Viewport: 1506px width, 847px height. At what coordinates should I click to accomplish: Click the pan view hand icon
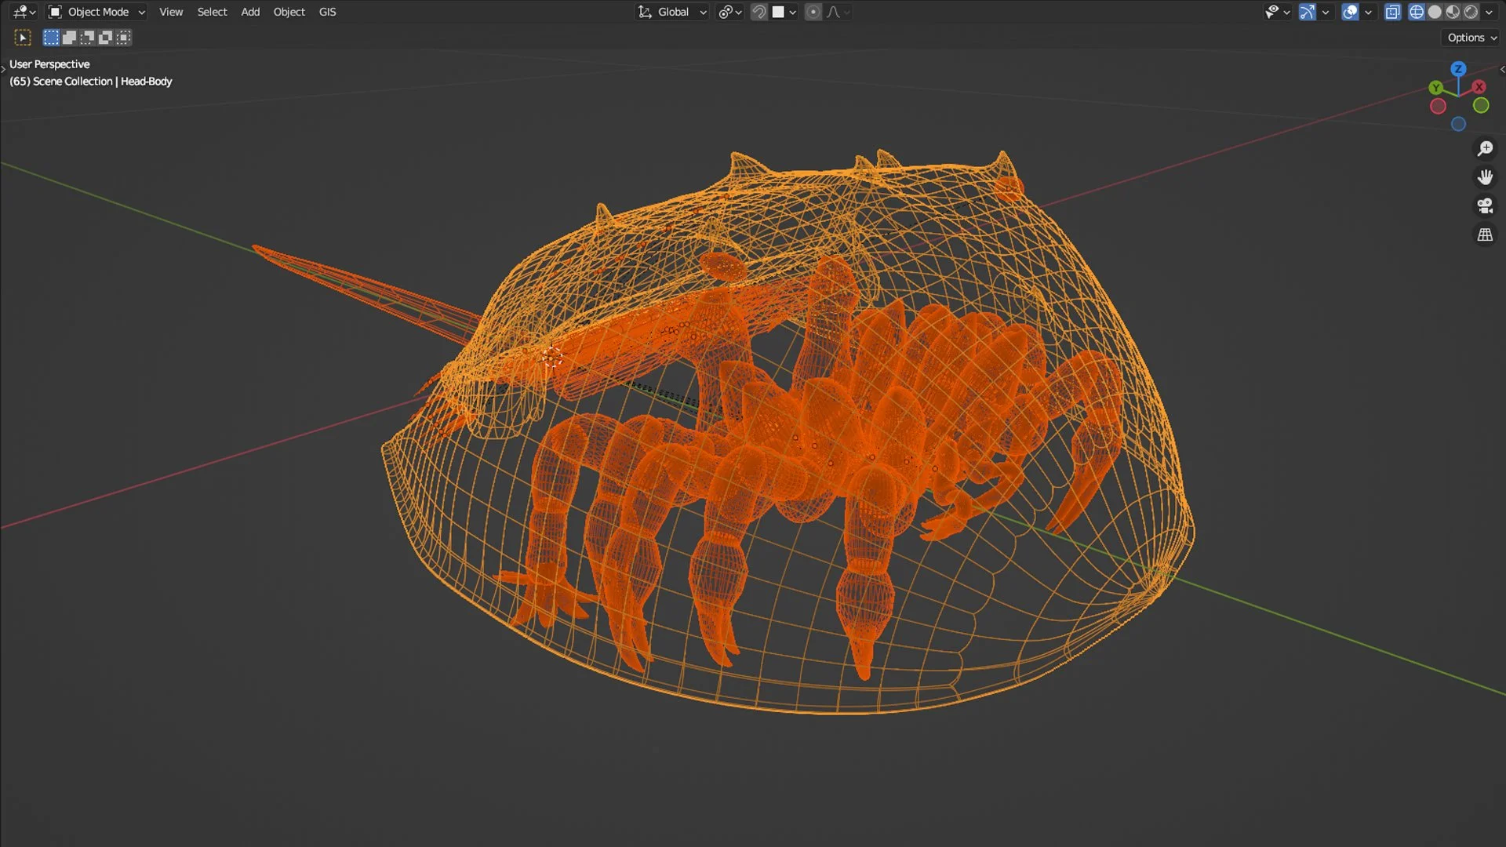click(x=1485, y=177)
